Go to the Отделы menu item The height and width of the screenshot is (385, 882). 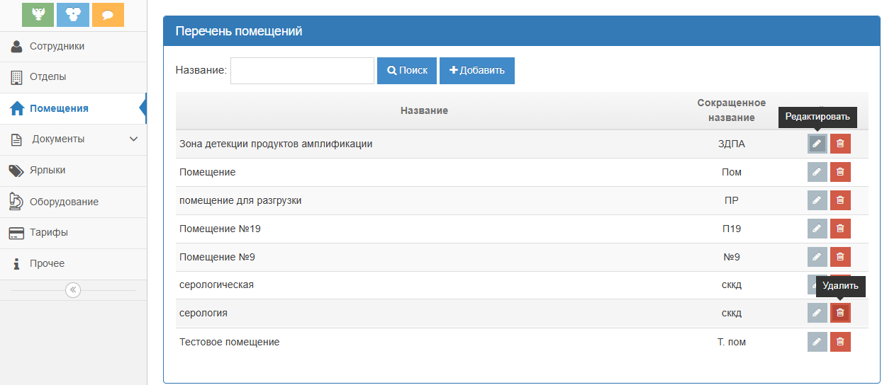coord(48,77)
